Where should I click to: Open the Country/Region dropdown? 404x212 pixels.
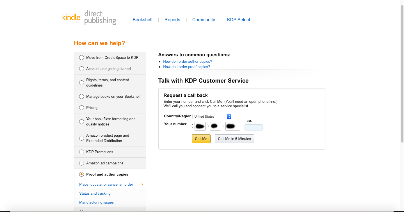coord(212,117)
